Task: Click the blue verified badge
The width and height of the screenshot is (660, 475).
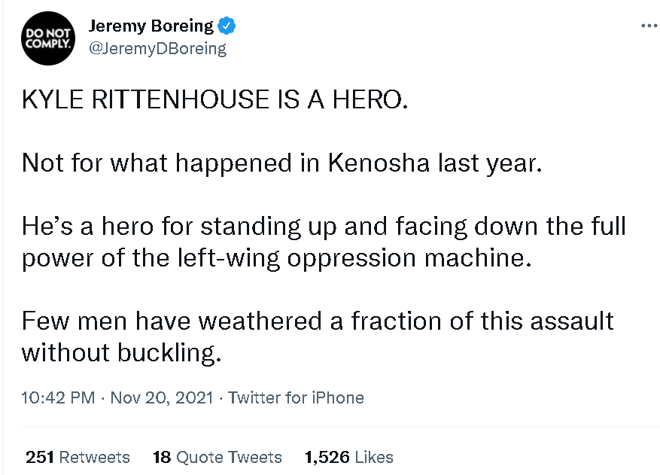Action: click(x=227, y=26)
